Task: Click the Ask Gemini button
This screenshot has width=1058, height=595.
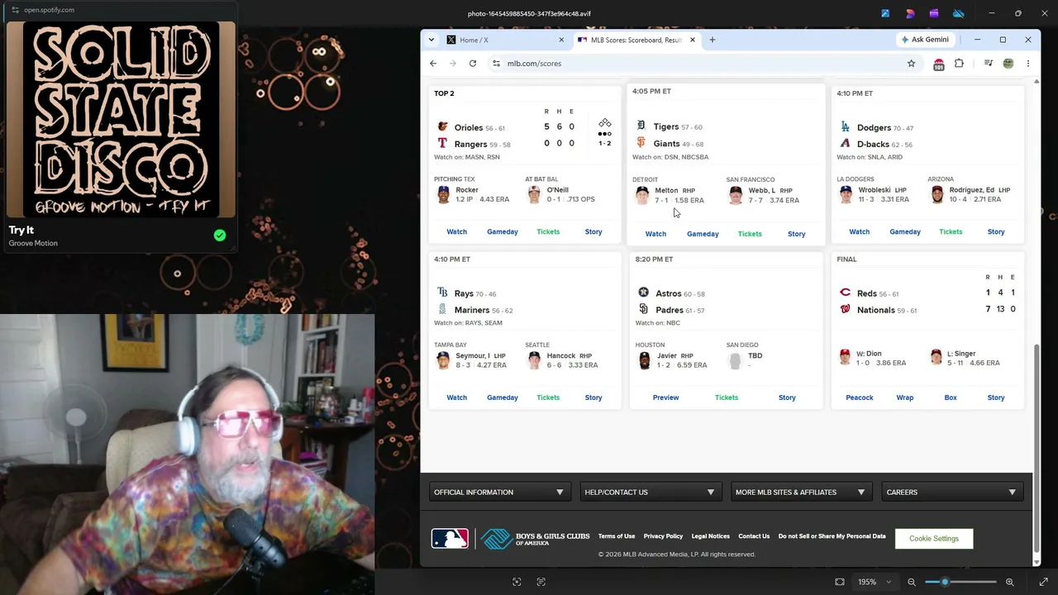Action: (x=925, y=40)
